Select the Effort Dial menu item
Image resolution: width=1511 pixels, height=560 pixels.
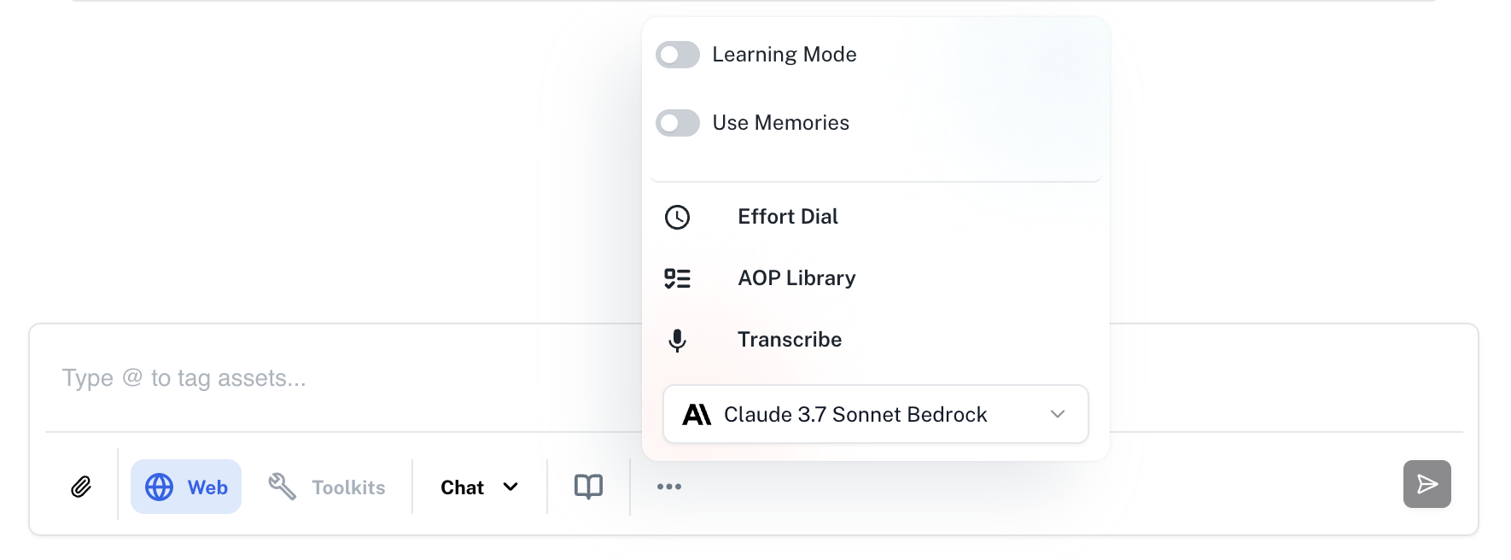point(788,217)
